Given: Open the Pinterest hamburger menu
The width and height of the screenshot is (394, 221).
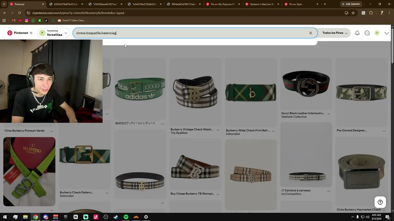Looking at the screenshot, I should coord(31,33).
